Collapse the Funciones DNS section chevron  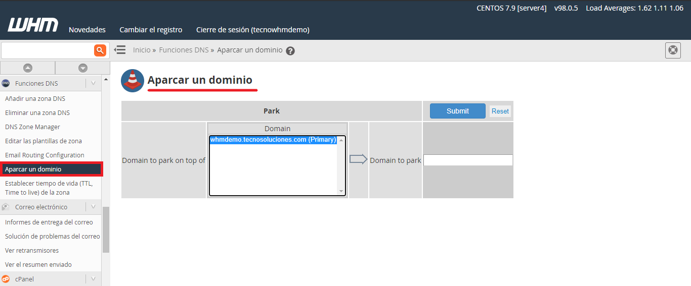click(93, 83)
